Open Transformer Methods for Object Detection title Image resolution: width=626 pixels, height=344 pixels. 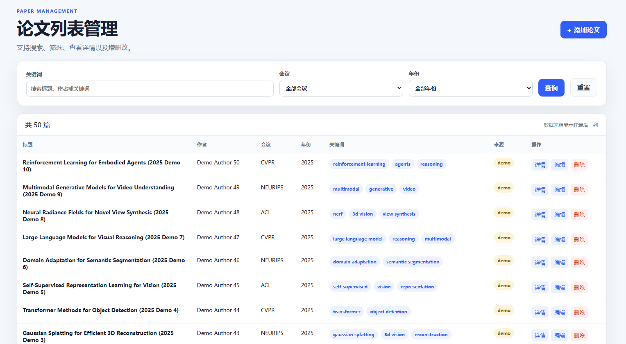[101, 310]
